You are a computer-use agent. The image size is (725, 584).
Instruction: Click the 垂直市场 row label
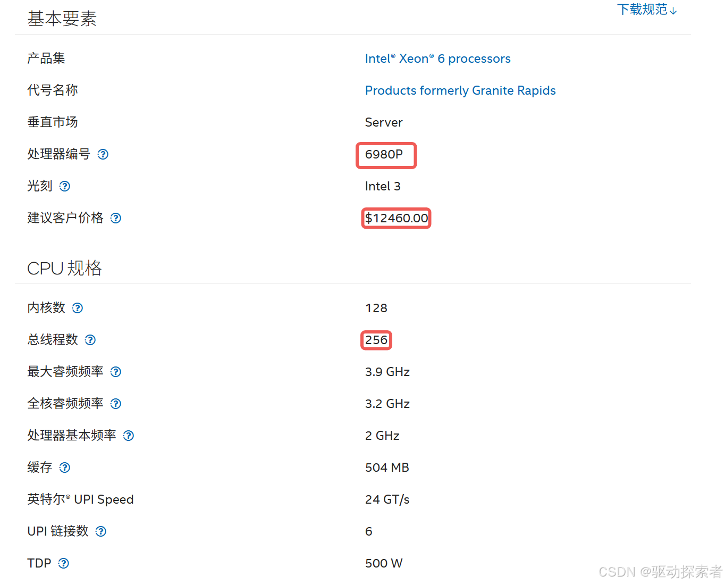click(53, 122)
